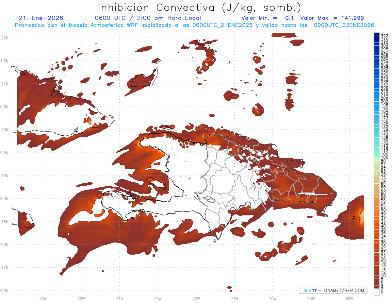Click the white swatch ending the color scale
The image size is (392, 303).
pos(377,292)
